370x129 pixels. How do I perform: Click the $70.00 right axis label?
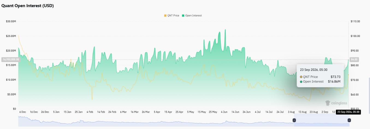(x=355, y=80)
